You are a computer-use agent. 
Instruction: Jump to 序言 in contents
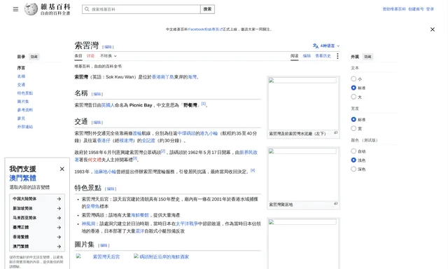21,68
